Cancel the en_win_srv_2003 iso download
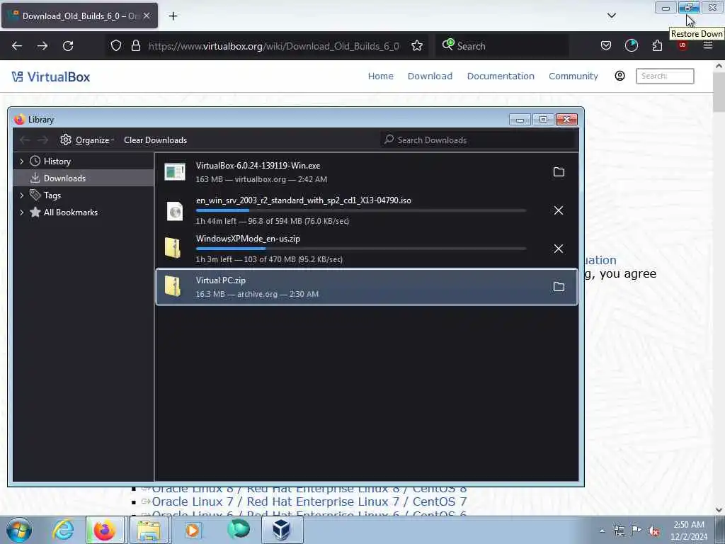The image size is (725, 544). [x=559, y=210]
